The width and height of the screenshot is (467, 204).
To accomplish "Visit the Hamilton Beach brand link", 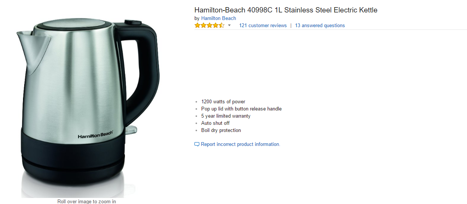I will [x=219, y=18].
